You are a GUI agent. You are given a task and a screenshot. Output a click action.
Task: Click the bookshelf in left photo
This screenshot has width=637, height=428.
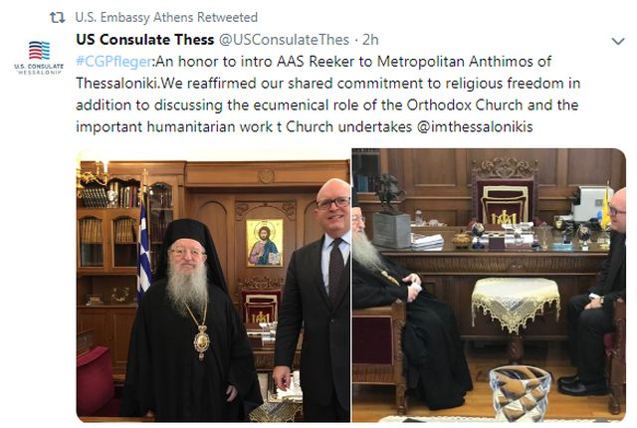[x=109, y=227]
